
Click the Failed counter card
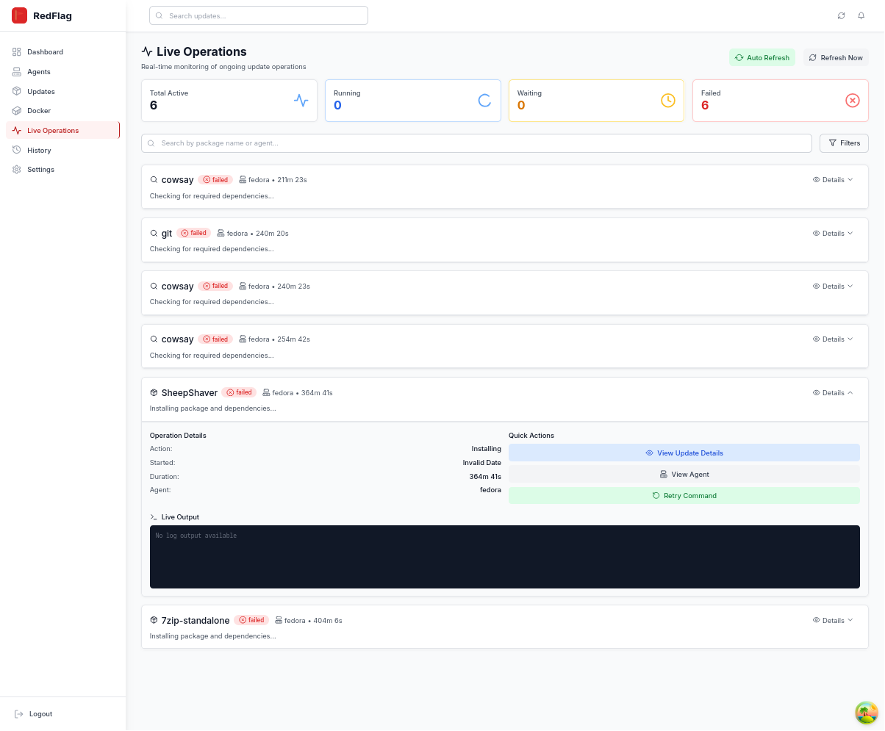pyautogui.click(x=780, y=100)
